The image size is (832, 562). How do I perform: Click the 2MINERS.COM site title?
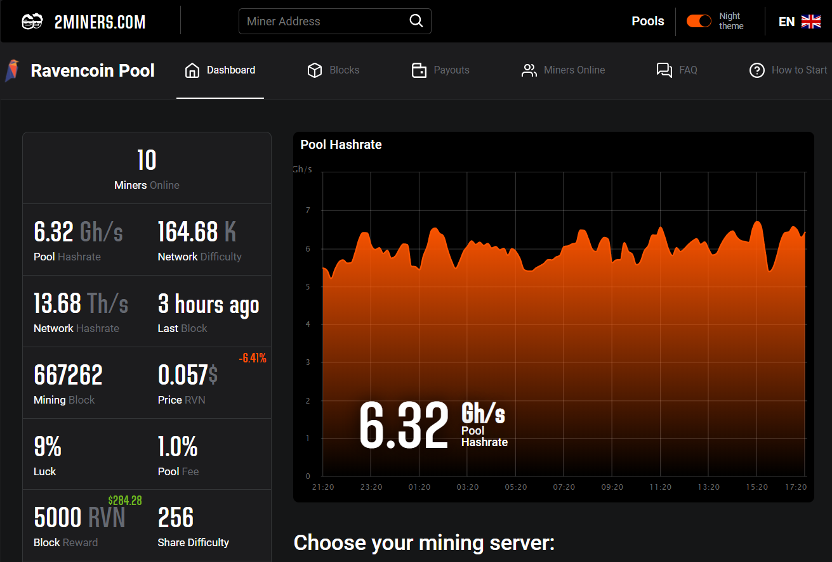(100, 22)
